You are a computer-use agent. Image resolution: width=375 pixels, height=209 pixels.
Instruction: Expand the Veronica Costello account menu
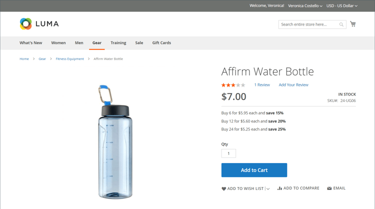pos(305,5)
